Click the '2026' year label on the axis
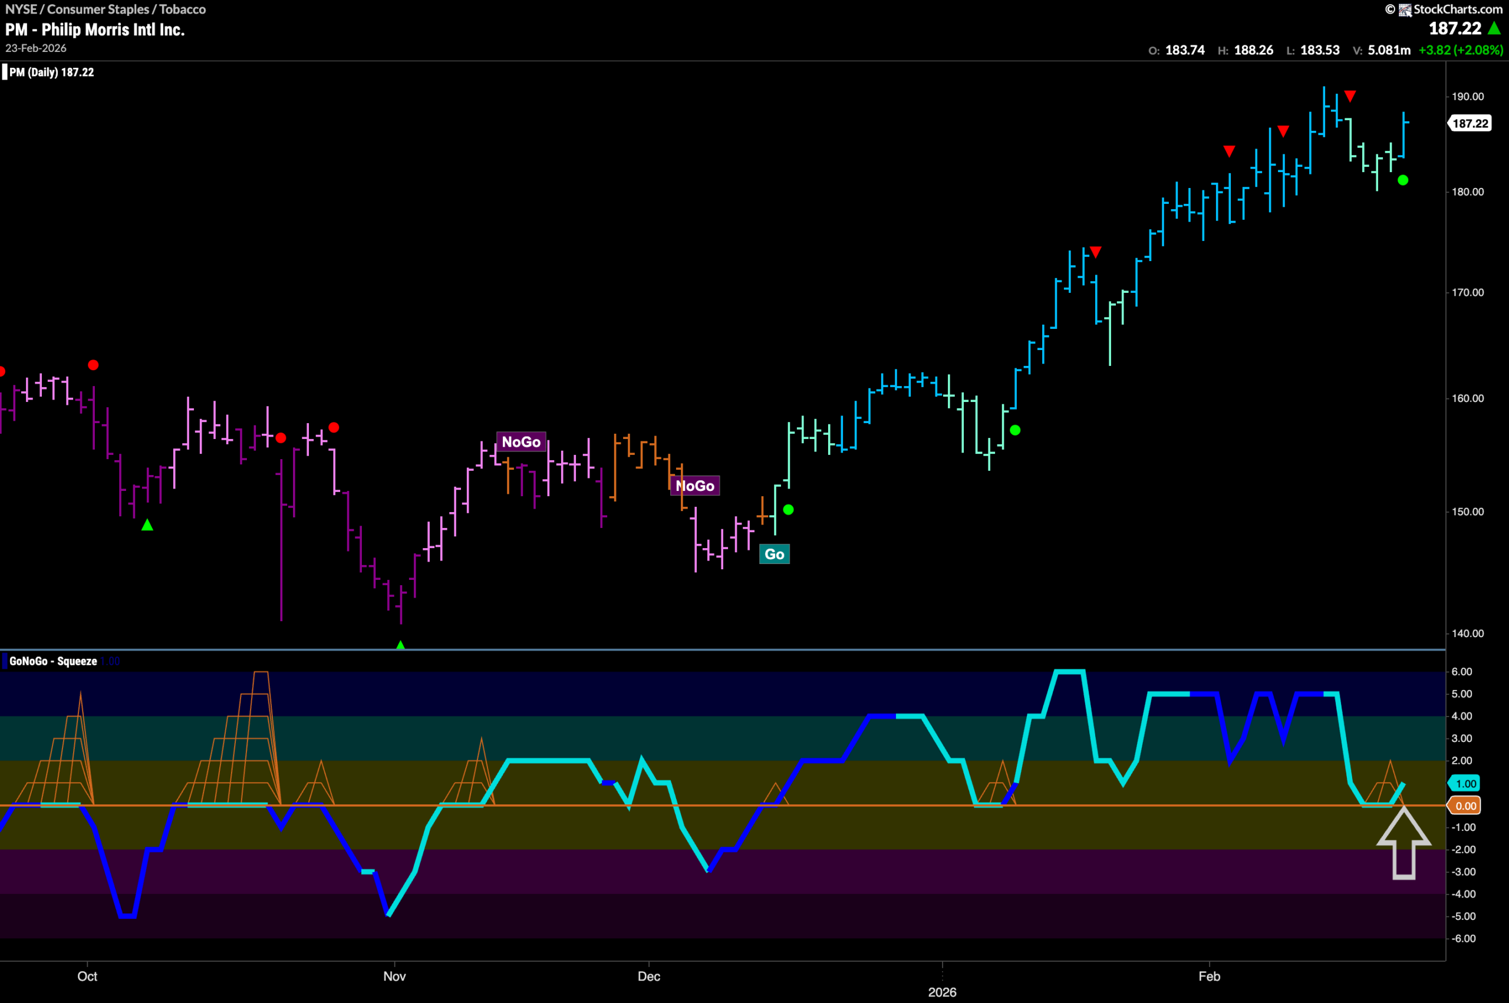1509x1003 pixels. [943, 992]
